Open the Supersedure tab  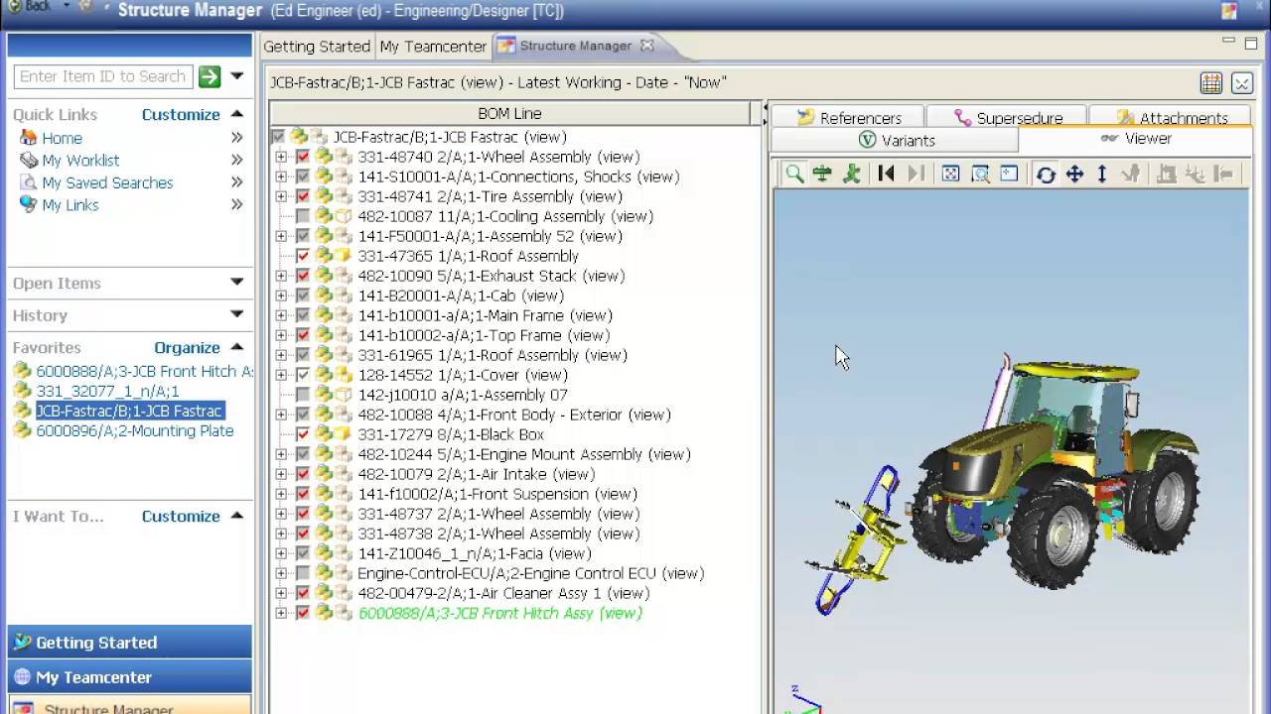point(1007,117)
